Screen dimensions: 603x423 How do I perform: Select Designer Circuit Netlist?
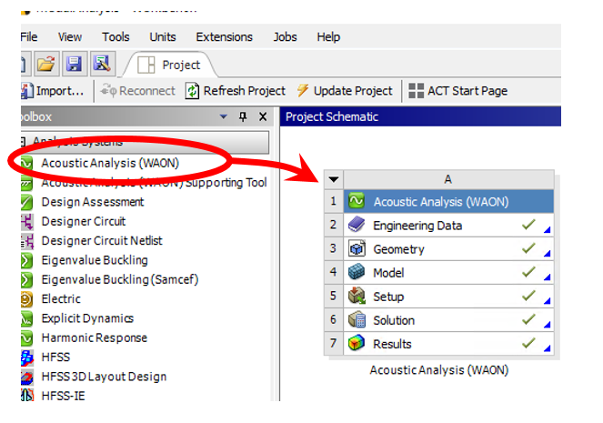click(102, 241)
